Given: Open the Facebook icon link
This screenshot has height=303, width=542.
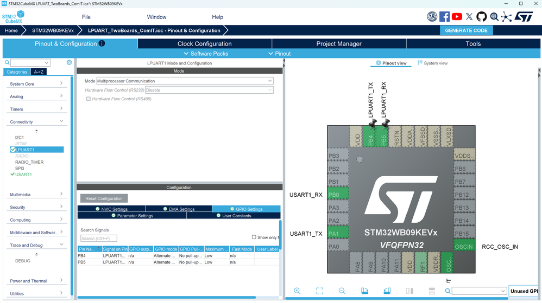Looking at the screenshot, I should (445, 17).
